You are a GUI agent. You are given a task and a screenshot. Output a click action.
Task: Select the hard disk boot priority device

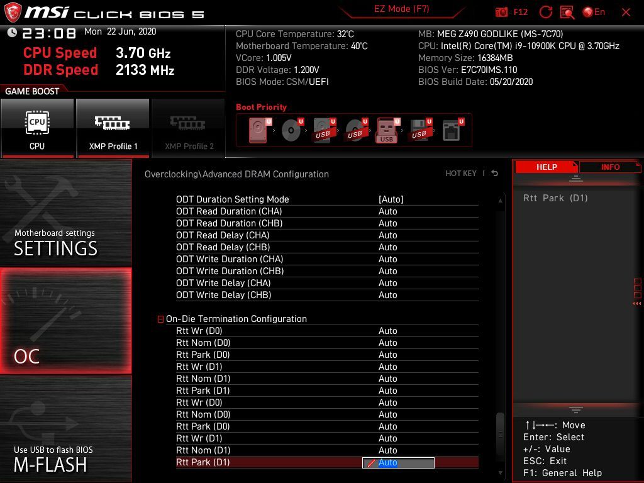click(260, 130)
